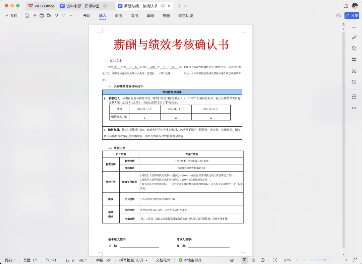Open the 页面 ribbon tab
362x264 pixels.
tap(118, 16)
